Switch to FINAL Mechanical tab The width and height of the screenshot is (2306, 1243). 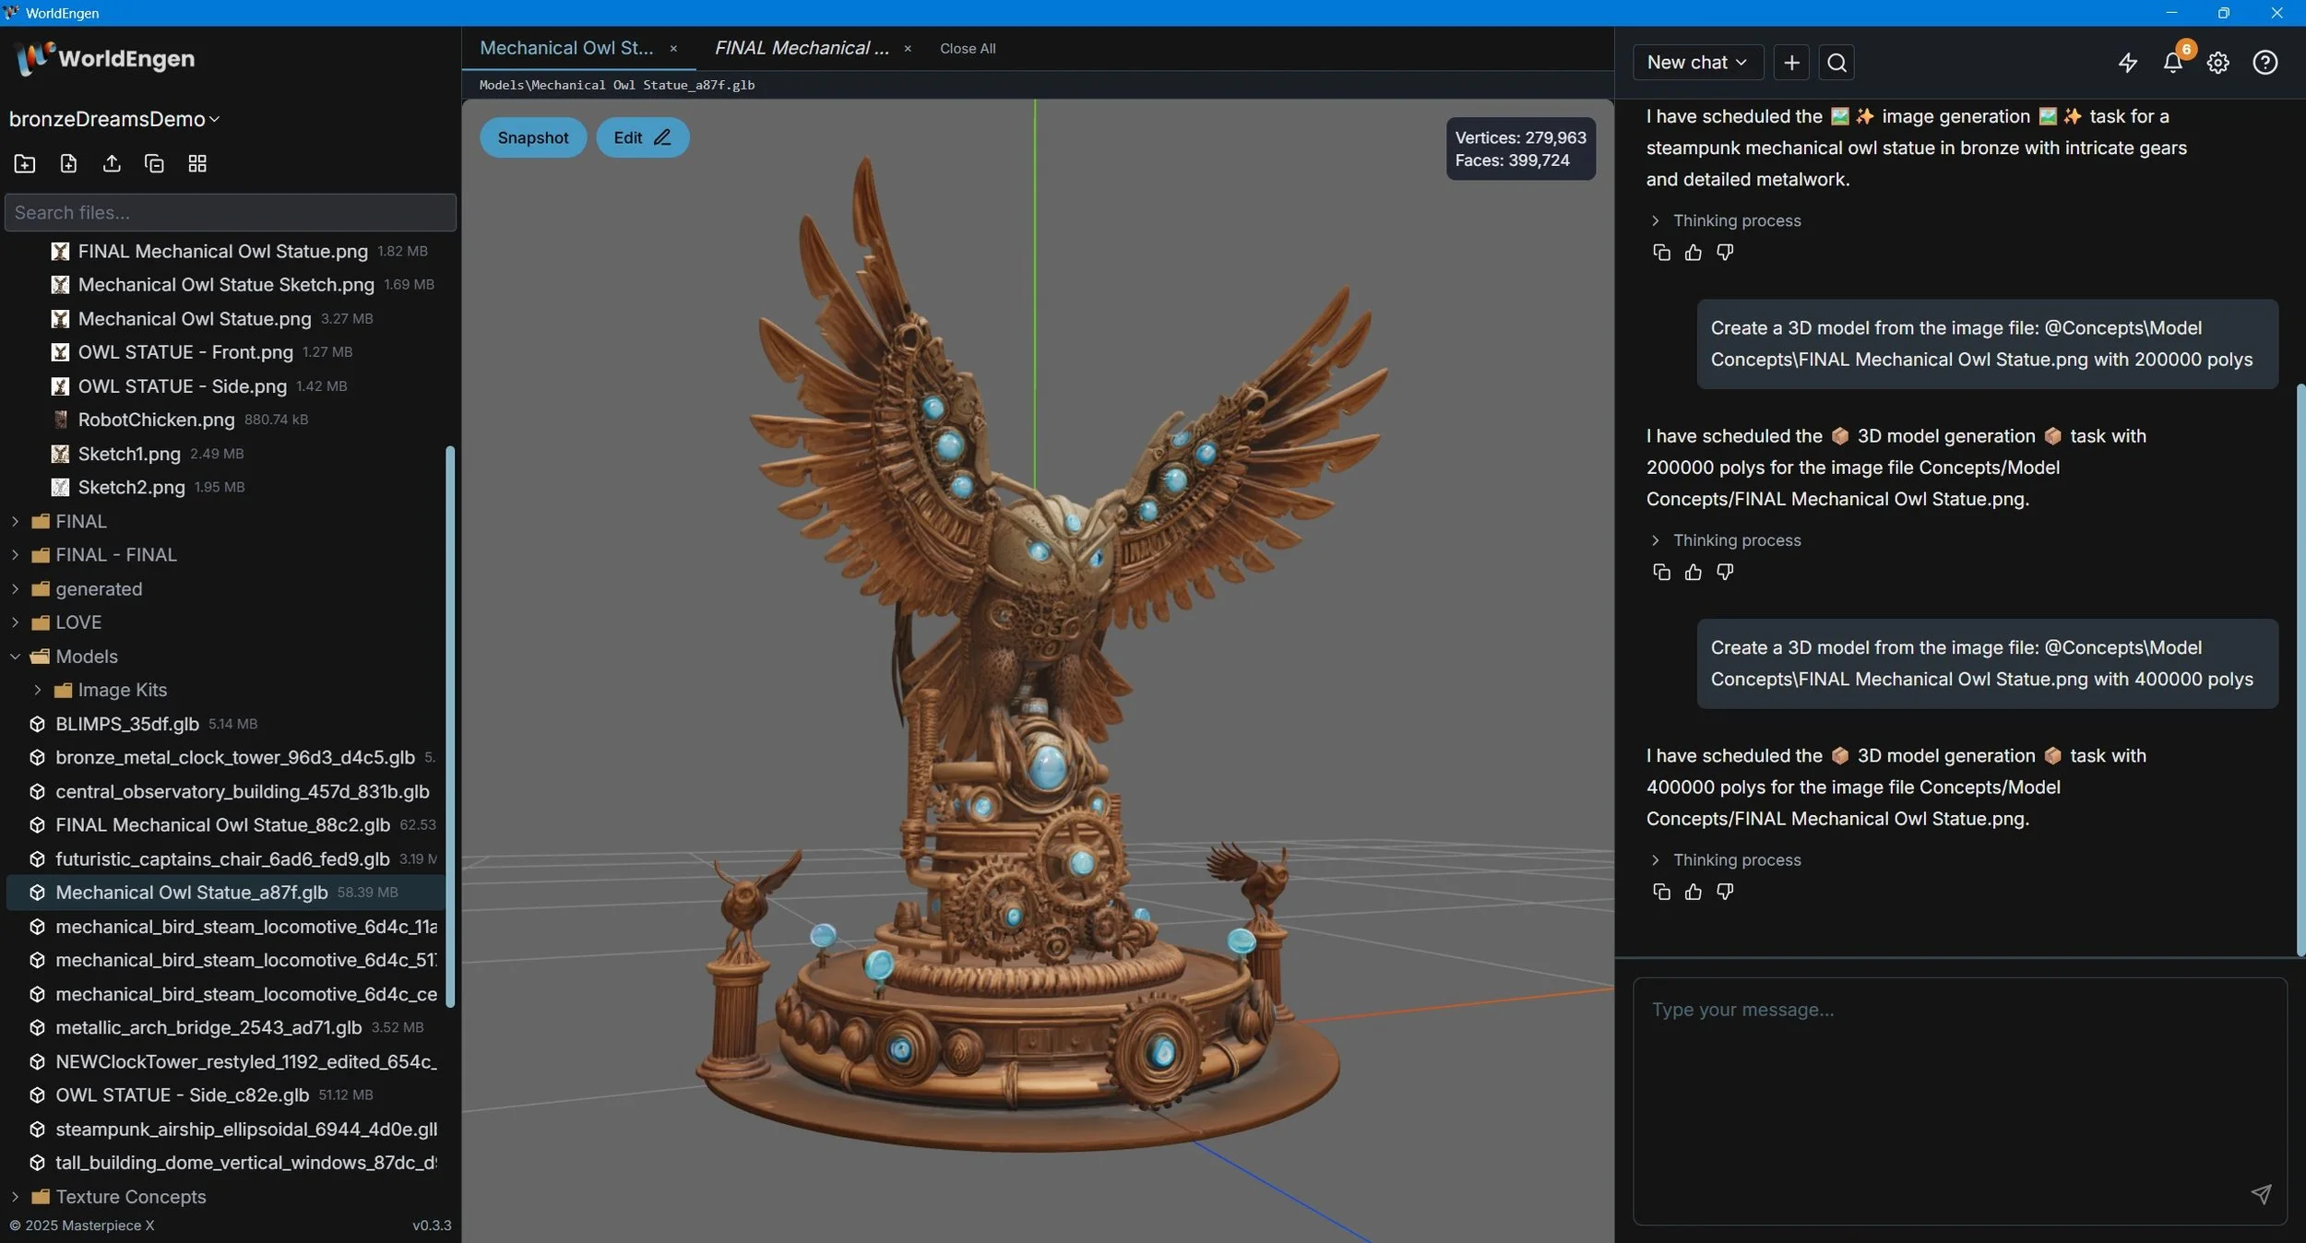pos(801,48)
